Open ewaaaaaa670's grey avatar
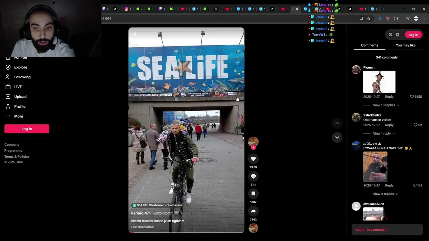The image size is (429, 241). point(356,206)
